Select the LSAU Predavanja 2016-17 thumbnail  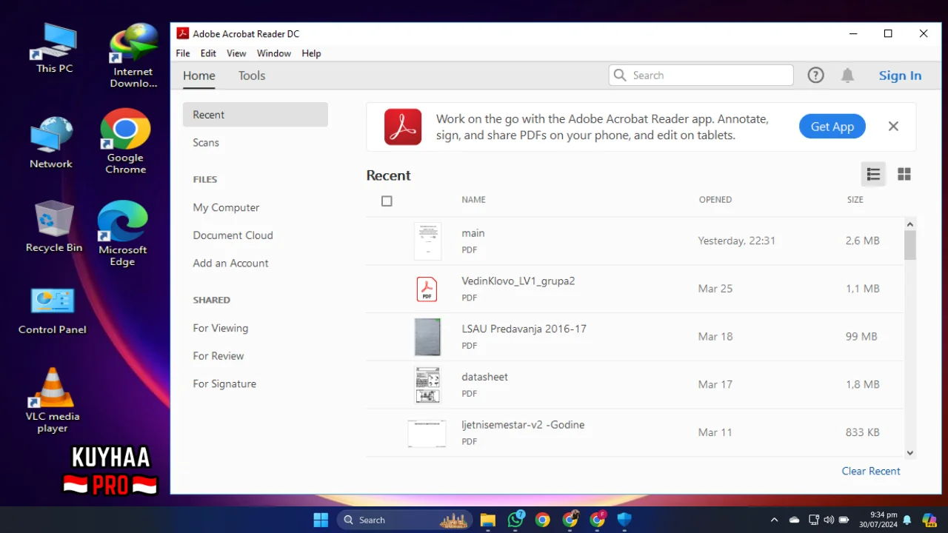pyautogui.click(x=427, y=337)
